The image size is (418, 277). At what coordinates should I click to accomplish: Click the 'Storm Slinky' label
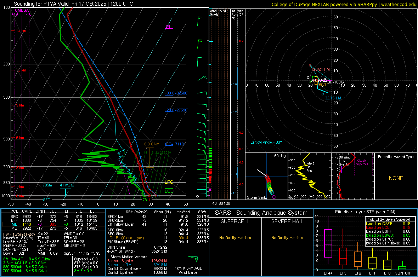click(x=257, y=197)
